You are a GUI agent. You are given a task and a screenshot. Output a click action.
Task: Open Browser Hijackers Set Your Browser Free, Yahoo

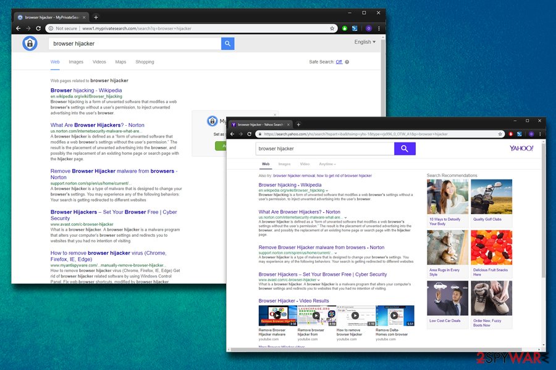click(x=322, y=274)
